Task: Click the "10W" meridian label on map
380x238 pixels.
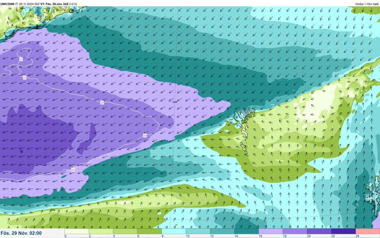Action: coord(175,102)
